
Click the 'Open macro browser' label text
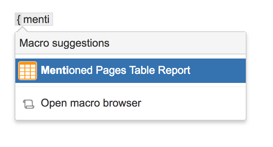tap(91, 103)
